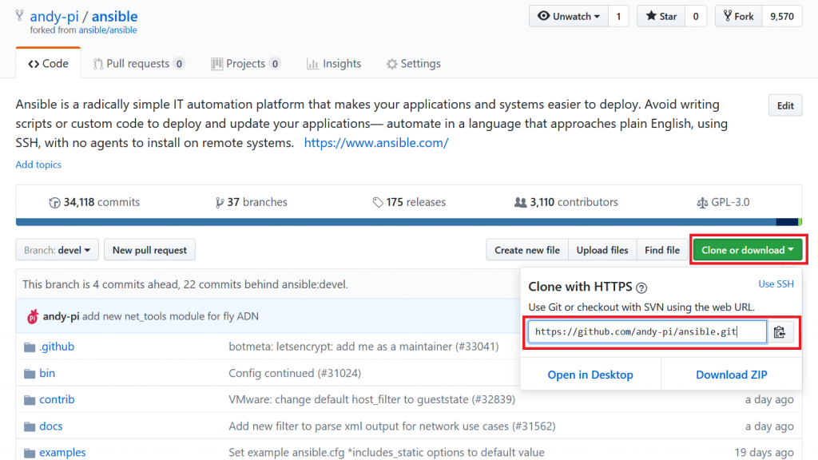Open the Insights tab

point(334,64)
